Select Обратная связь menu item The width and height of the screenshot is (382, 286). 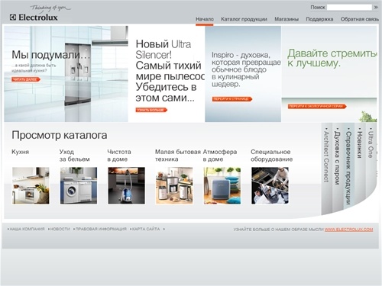[x=360, y=19]
